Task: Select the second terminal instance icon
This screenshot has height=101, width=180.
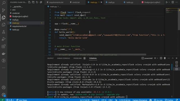Action: [x=177, y=66]
